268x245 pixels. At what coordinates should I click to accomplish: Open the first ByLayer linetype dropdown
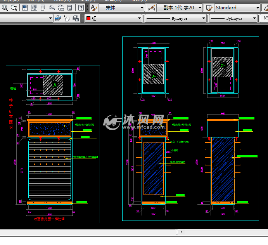tap(176, 18)
